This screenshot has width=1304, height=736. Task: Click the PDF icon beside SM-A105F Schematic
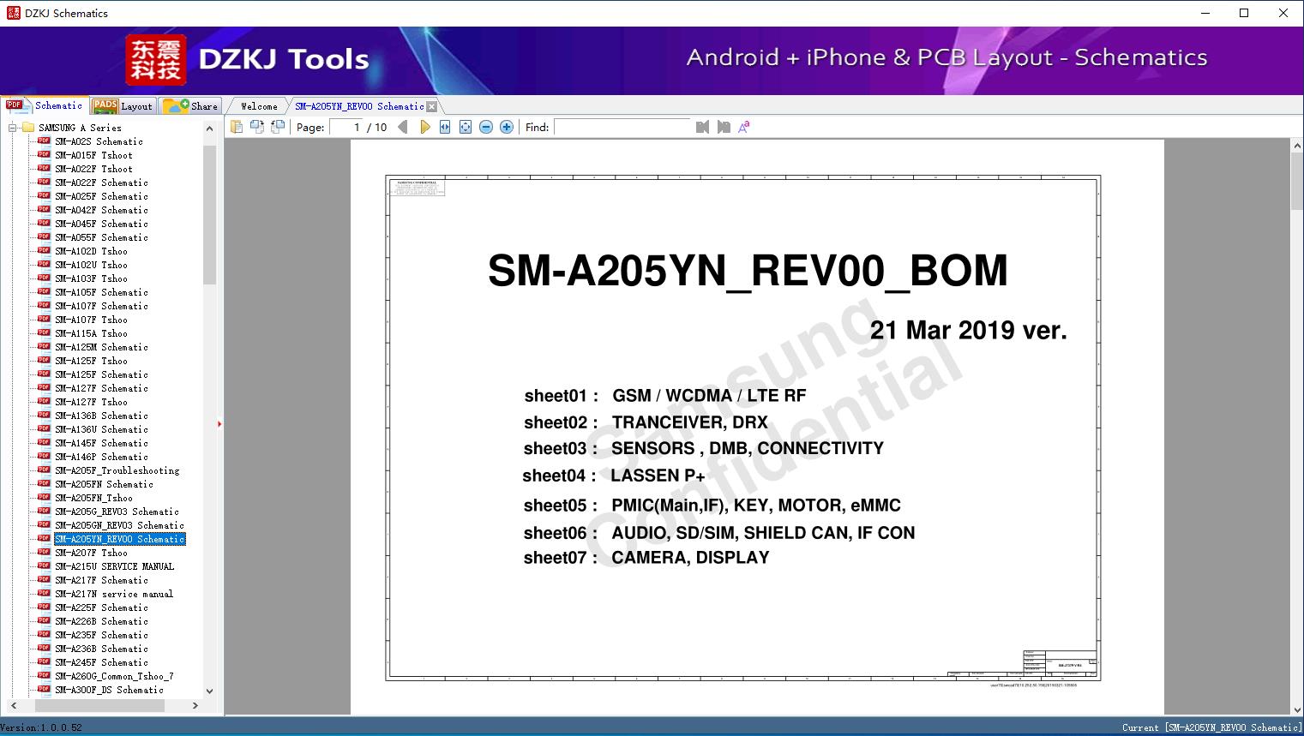(45, 292)
